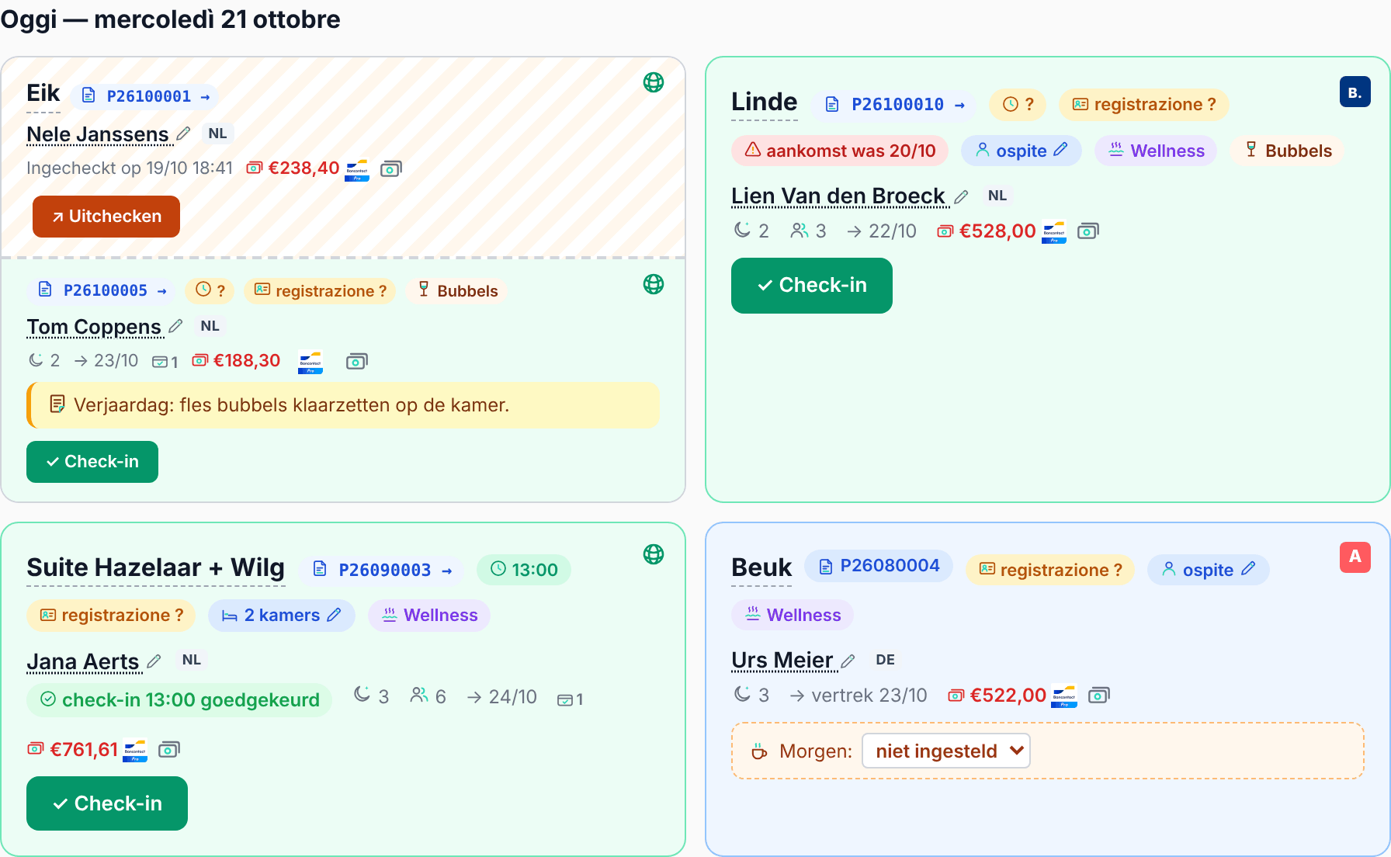Click the globe icon on Tom Coppens booking
This screenshot has width=1391, height=857.
(654, 284)
